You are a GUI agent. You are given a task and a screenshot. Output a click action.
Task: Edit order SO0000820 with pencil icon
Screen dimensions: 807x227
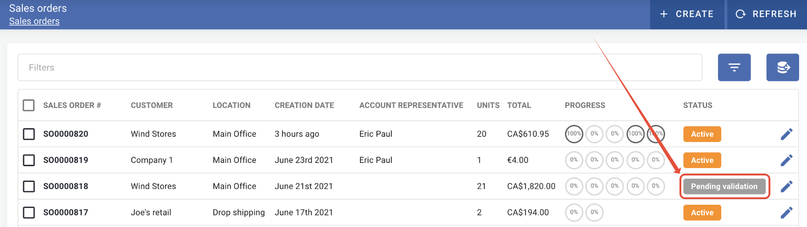pyautogui.click(x=787, y=134)
